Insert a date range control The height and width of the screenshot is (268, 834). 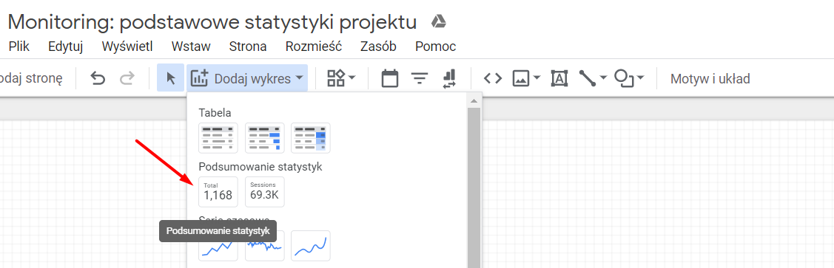click(390, 78)
